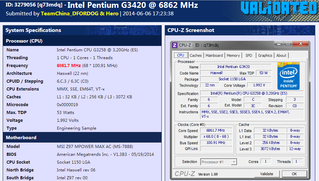The width and height of the screenshot is (319, 181).
Task: Click the L1 Data 32 KBytes field
Action: pyautogui.click(x=270, y=130)
